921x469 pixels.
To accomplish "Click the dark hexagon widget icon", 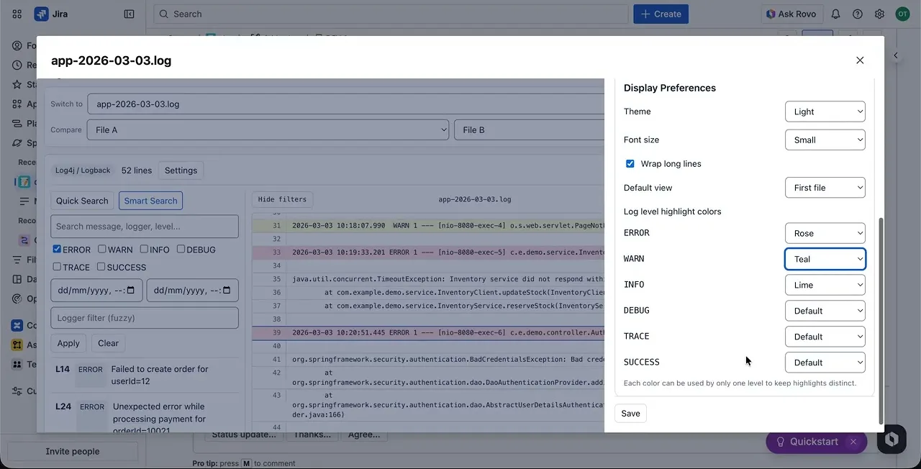I will pyautogui.click(x=891, y=439).
